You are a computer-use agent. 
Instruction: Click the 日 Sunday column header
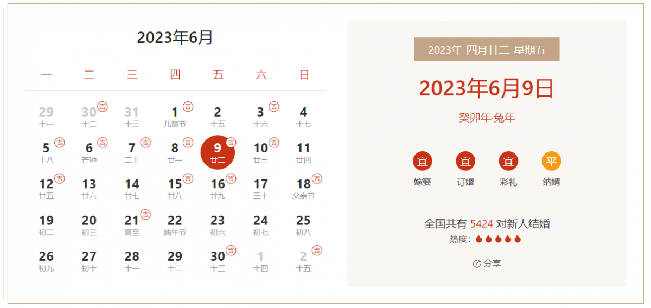tap(303, 75)
